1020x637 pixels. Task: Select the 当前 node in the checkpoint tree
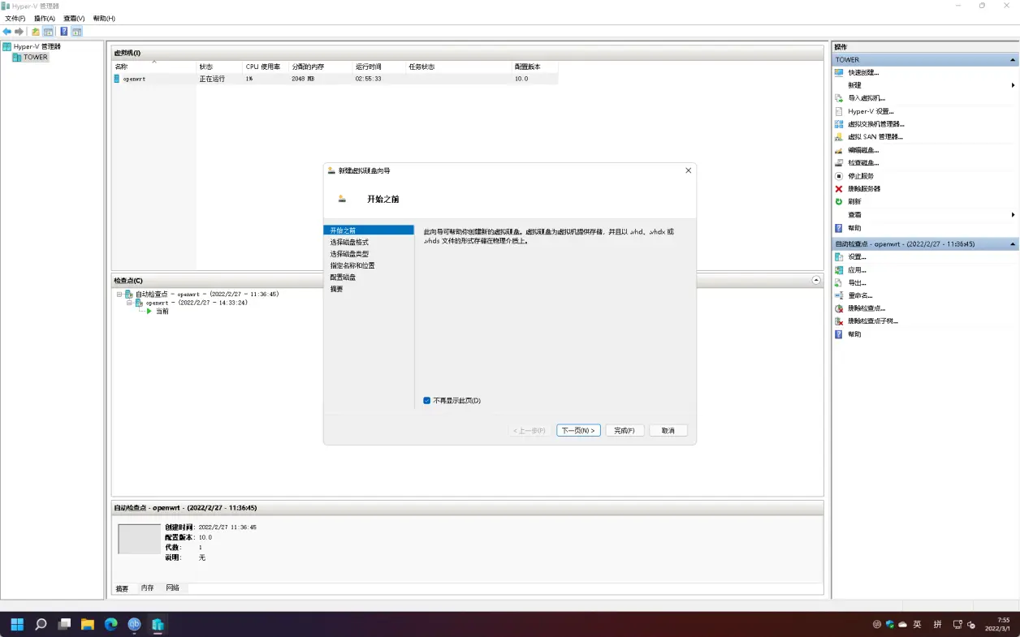[162, 312]
